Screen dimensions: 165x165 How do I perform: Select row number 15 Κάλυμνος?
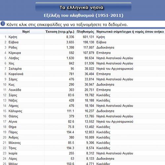(x=82, y=111)
